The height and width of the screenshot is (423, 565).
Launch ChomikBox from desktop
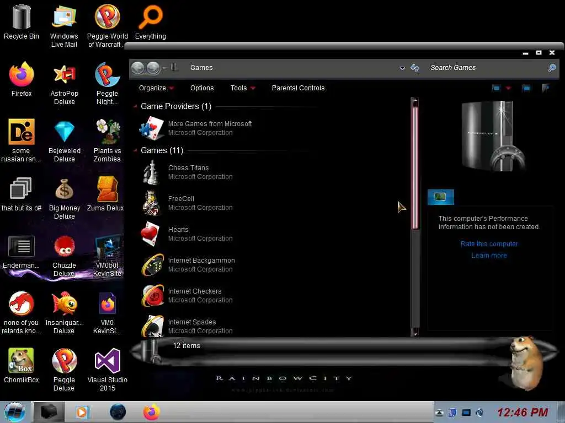[21, 361]
